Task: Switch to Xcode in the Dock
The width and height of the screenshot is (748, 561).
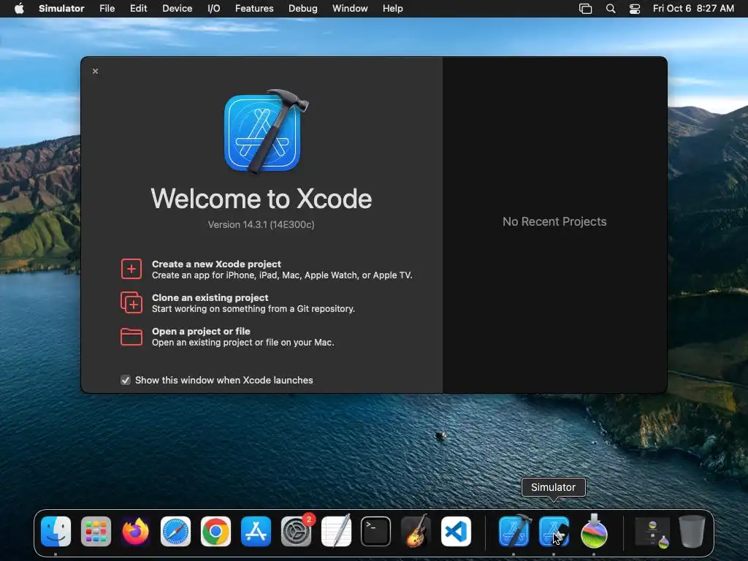Action: (514, 530)
